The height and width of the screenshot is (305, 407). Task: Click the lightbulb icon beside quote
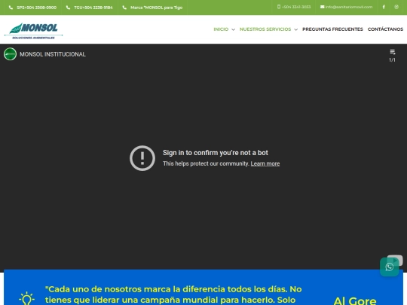coord(26,298)
